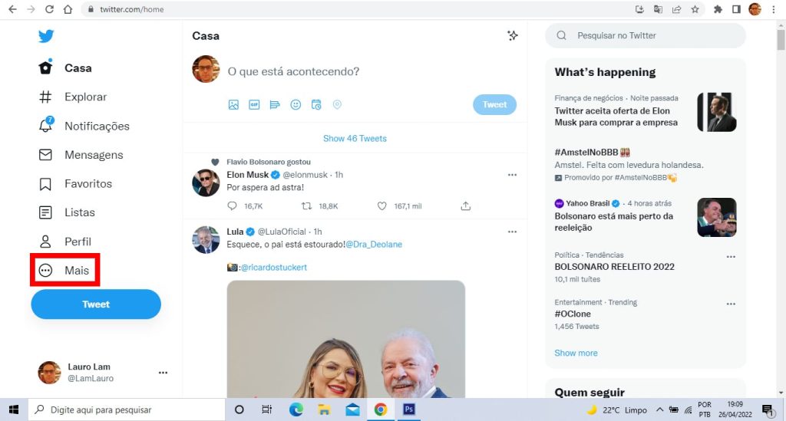
Task: Click the @Dra_Deolane mention link
Action: (x=374, y=245)
